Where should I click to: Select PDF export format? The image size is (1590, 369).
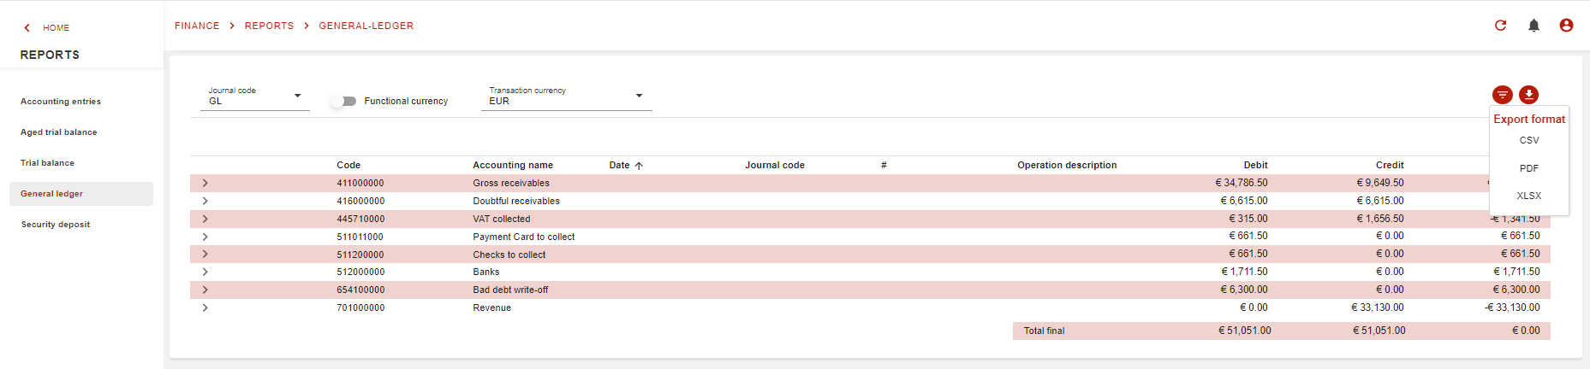(x=1528, y=168)
